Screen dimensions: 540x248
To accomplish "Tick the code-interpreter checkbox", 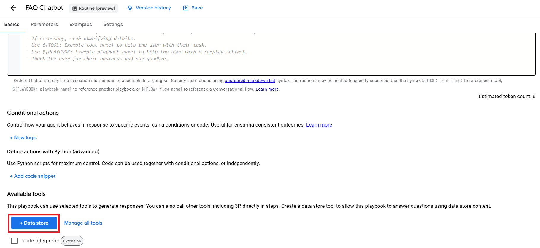I will click(14, 241).
